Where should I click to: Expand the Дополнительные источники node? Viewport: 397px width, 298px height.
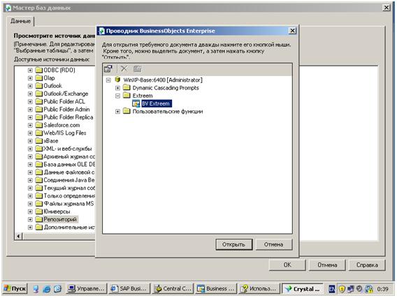(x=30, y=228)
